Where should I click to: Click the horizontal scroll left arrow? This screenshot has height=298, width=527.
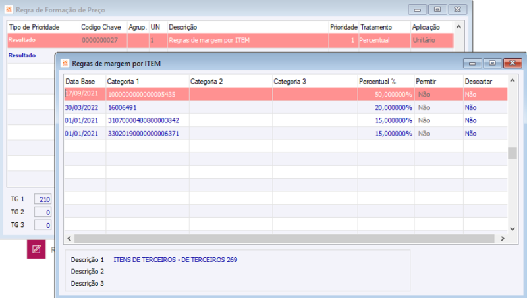tap(69, 239)
